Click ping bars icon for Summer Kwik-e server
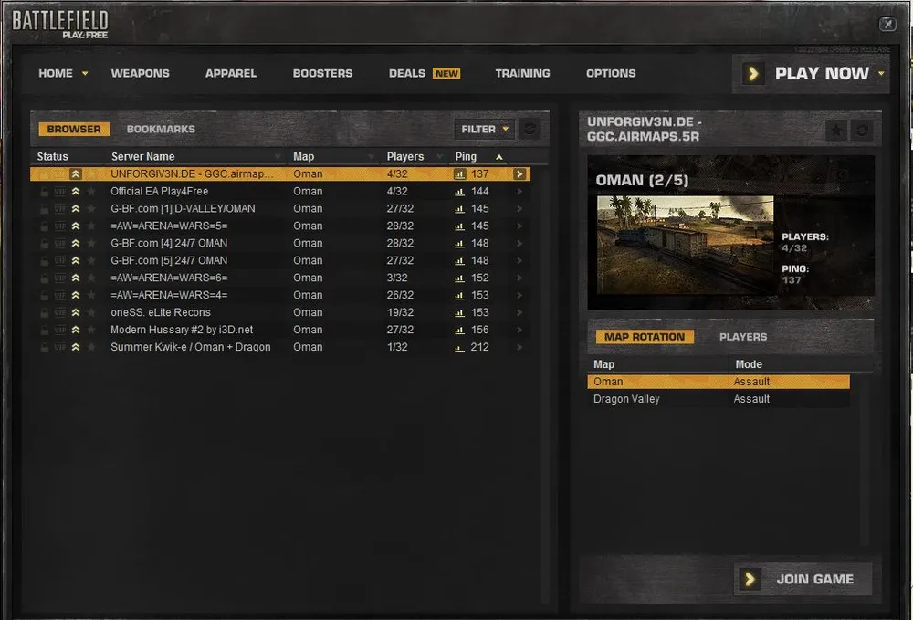The image size is (913, 620). click(x=459, y=348)
